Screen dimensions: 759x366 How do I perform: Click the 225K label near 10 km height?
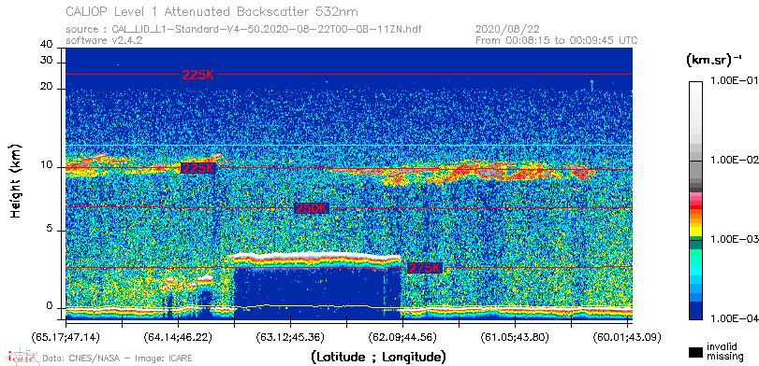(x=197, y=168)
